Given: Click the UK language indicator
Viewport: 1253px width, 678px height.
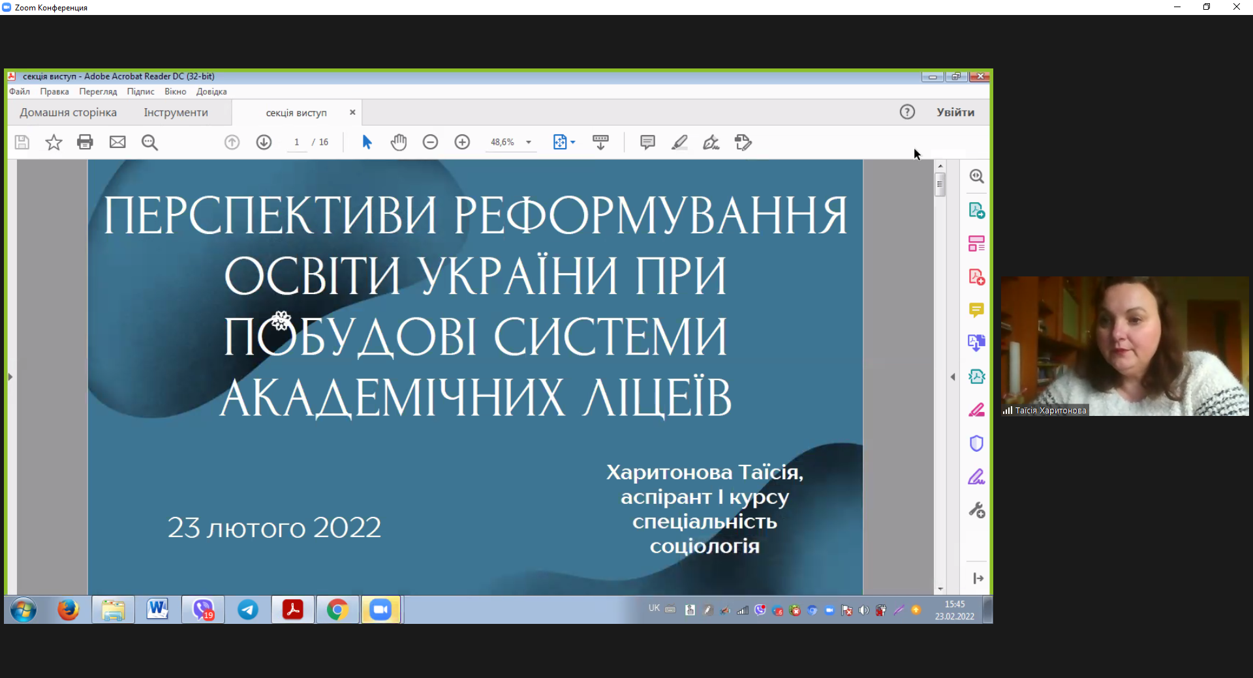Looking at the screenshot, I should tap(654, 608).
